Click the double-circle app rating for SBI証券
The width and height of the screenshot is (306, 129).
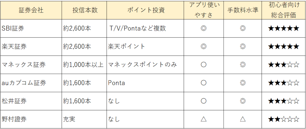pyautogui.click(x=204, y=28)
